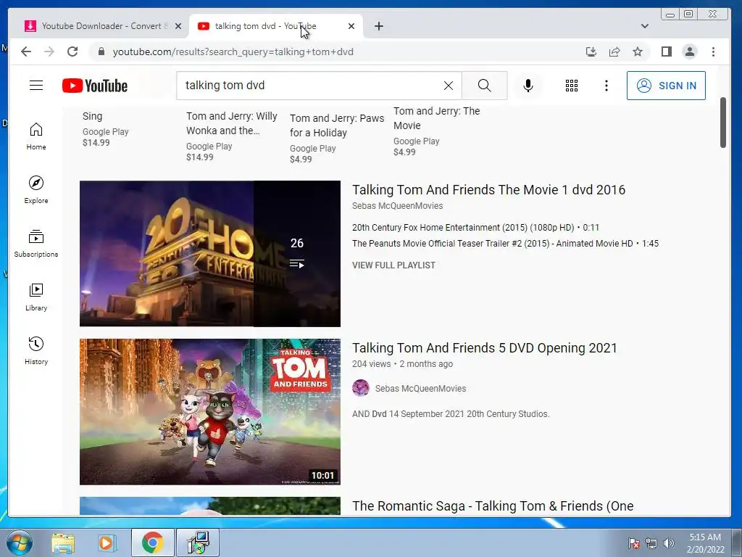
Task: Open Explore in sidebar
Action: point(36,190)
